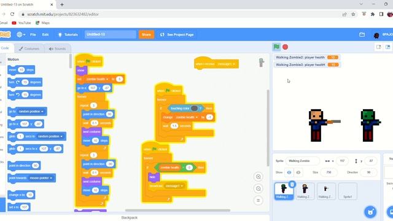The width and height of the screenshot is (393, 221).
Task: Select the selected Walking Zombie sprite thumbnail
Action: tap(284, 191)
